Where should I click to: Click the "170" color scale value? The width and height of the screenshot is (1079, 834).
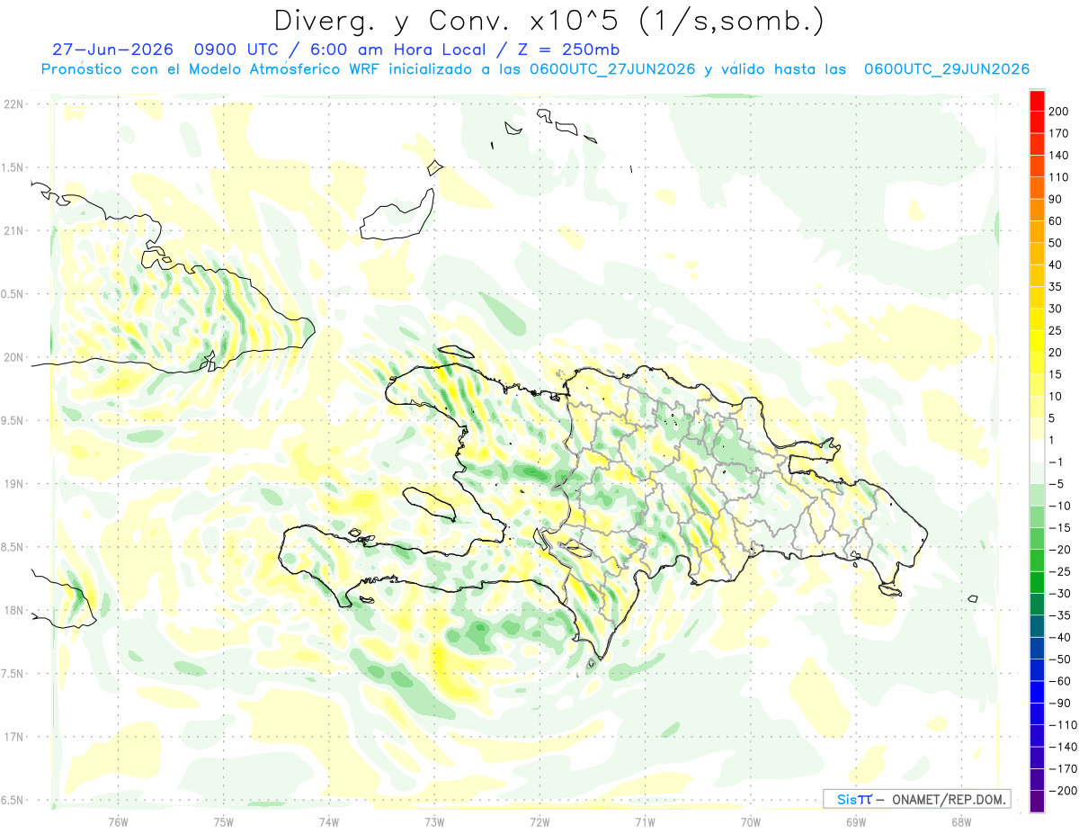tap(1057, 133)
